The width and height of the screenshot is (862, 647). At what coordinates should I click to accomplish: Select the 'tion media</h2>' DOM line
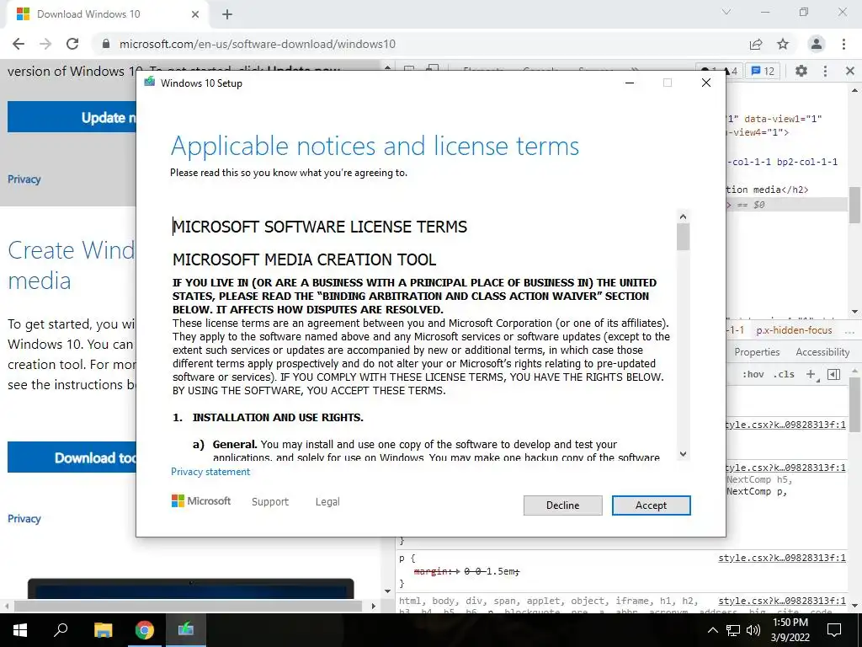(x=768, y=190)
